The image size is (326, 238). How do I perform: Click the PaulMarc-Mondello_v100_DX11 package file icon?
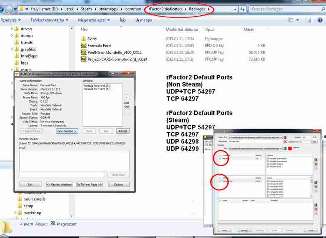pyautogui.click(x=84, y=52)
